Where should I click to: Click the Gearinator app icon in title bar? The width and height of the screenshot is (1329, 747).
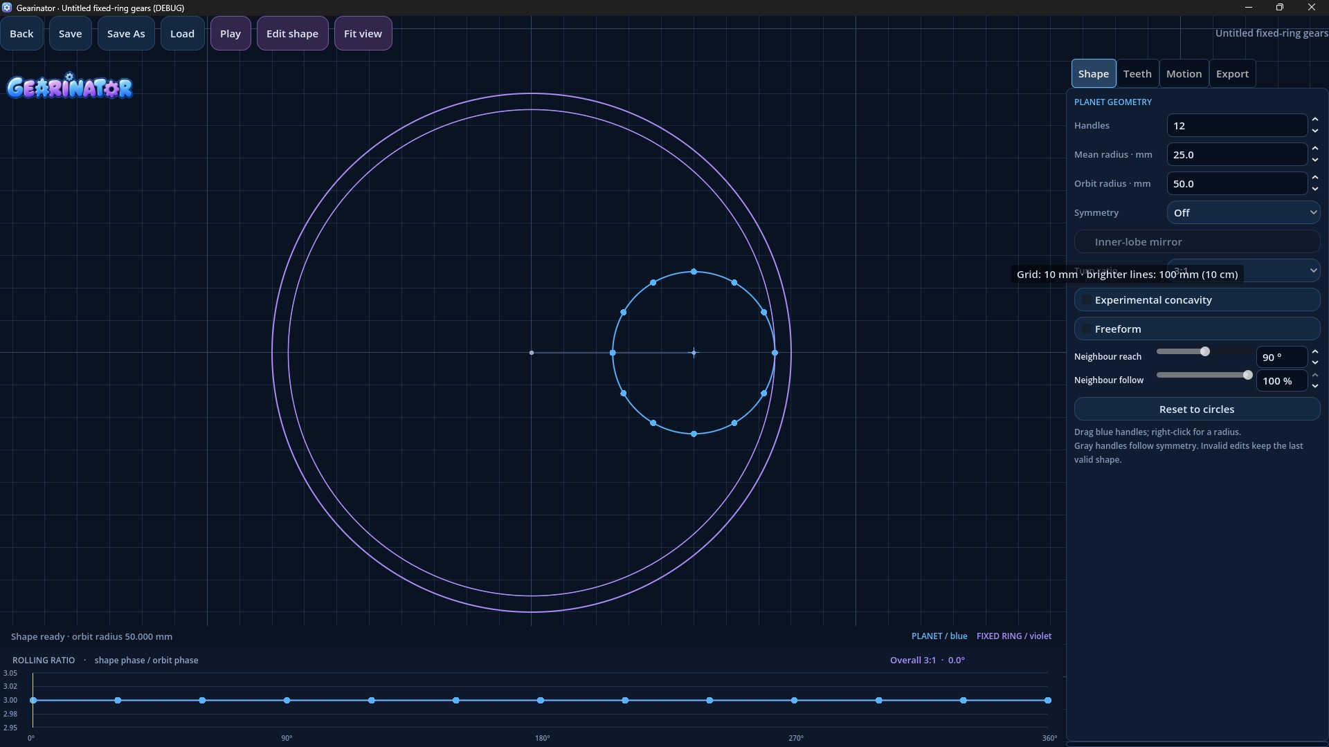coord(7,8)
